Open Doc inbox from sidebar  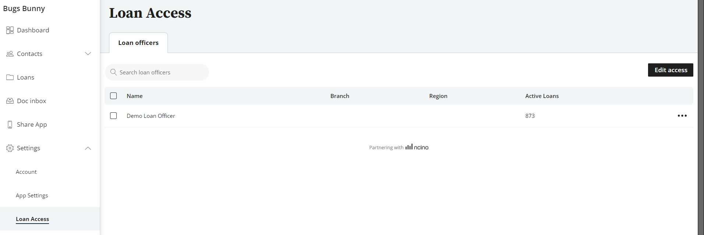[31, 101]
